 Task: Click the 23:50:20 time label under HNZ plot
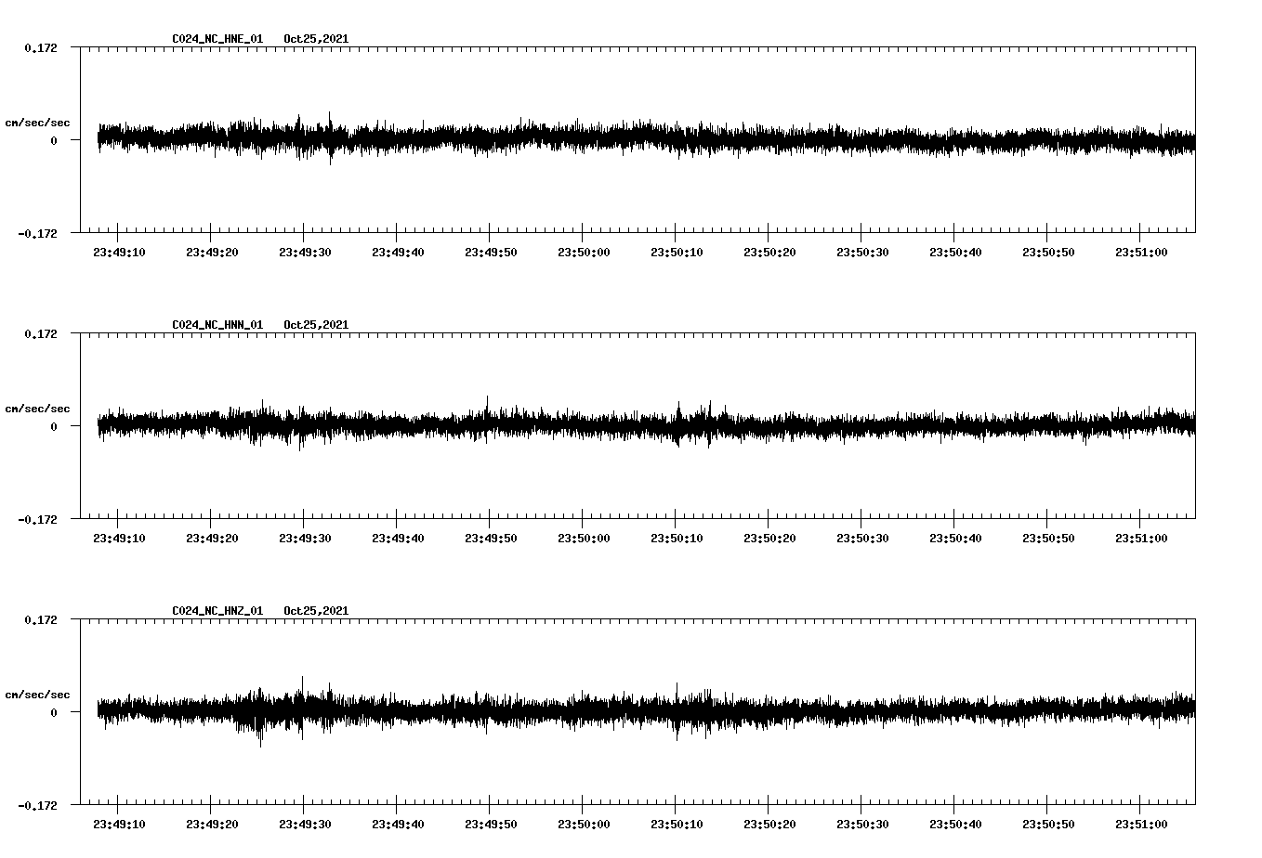tap(769, 824)
